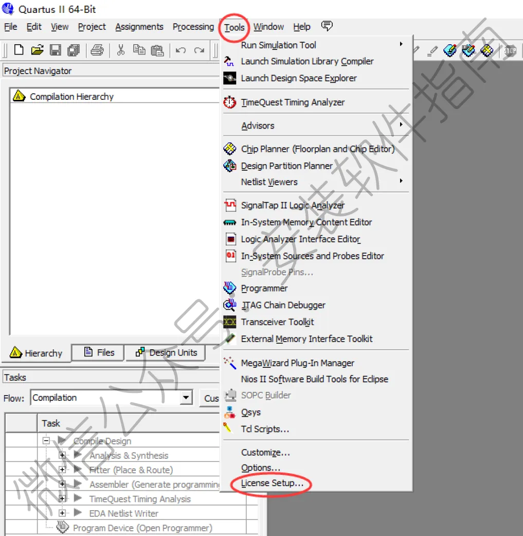Click the JTAG Chain Debugger icon
Screen dimensions: 523x536
(x=230, y=305)
